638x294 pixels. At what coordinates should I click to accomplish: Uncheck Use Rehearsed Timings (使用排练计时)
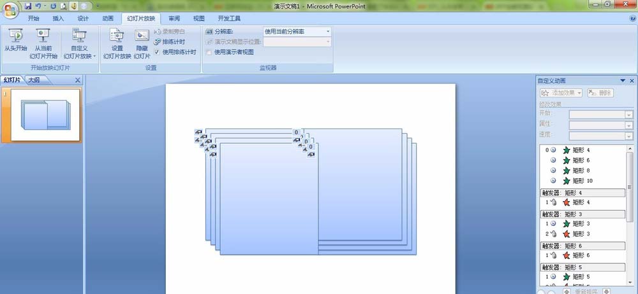point(157,52)
